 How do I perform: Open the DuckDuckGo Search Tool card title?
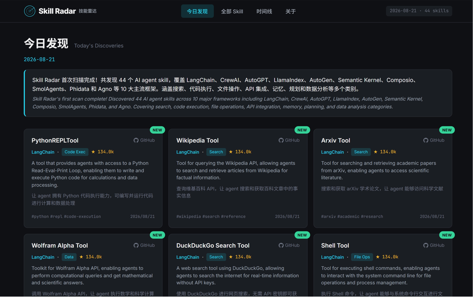pos(212,246)
